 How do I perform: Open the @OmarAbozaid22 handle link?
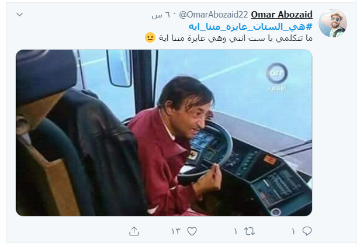point(213,15)
